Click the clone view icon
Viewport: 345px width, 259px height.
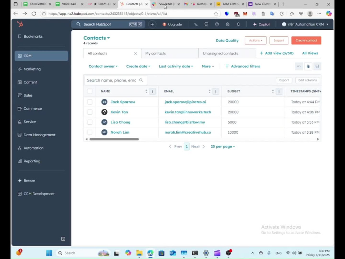click(x=308, y=66)
